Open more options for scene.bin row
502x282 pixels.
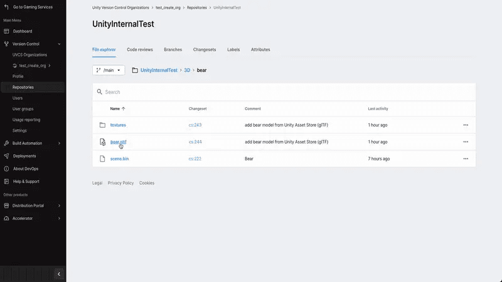[466, 159]
